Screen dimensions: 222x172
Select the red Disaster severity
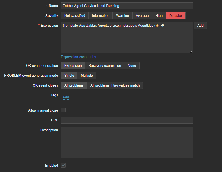coord(176,16)
